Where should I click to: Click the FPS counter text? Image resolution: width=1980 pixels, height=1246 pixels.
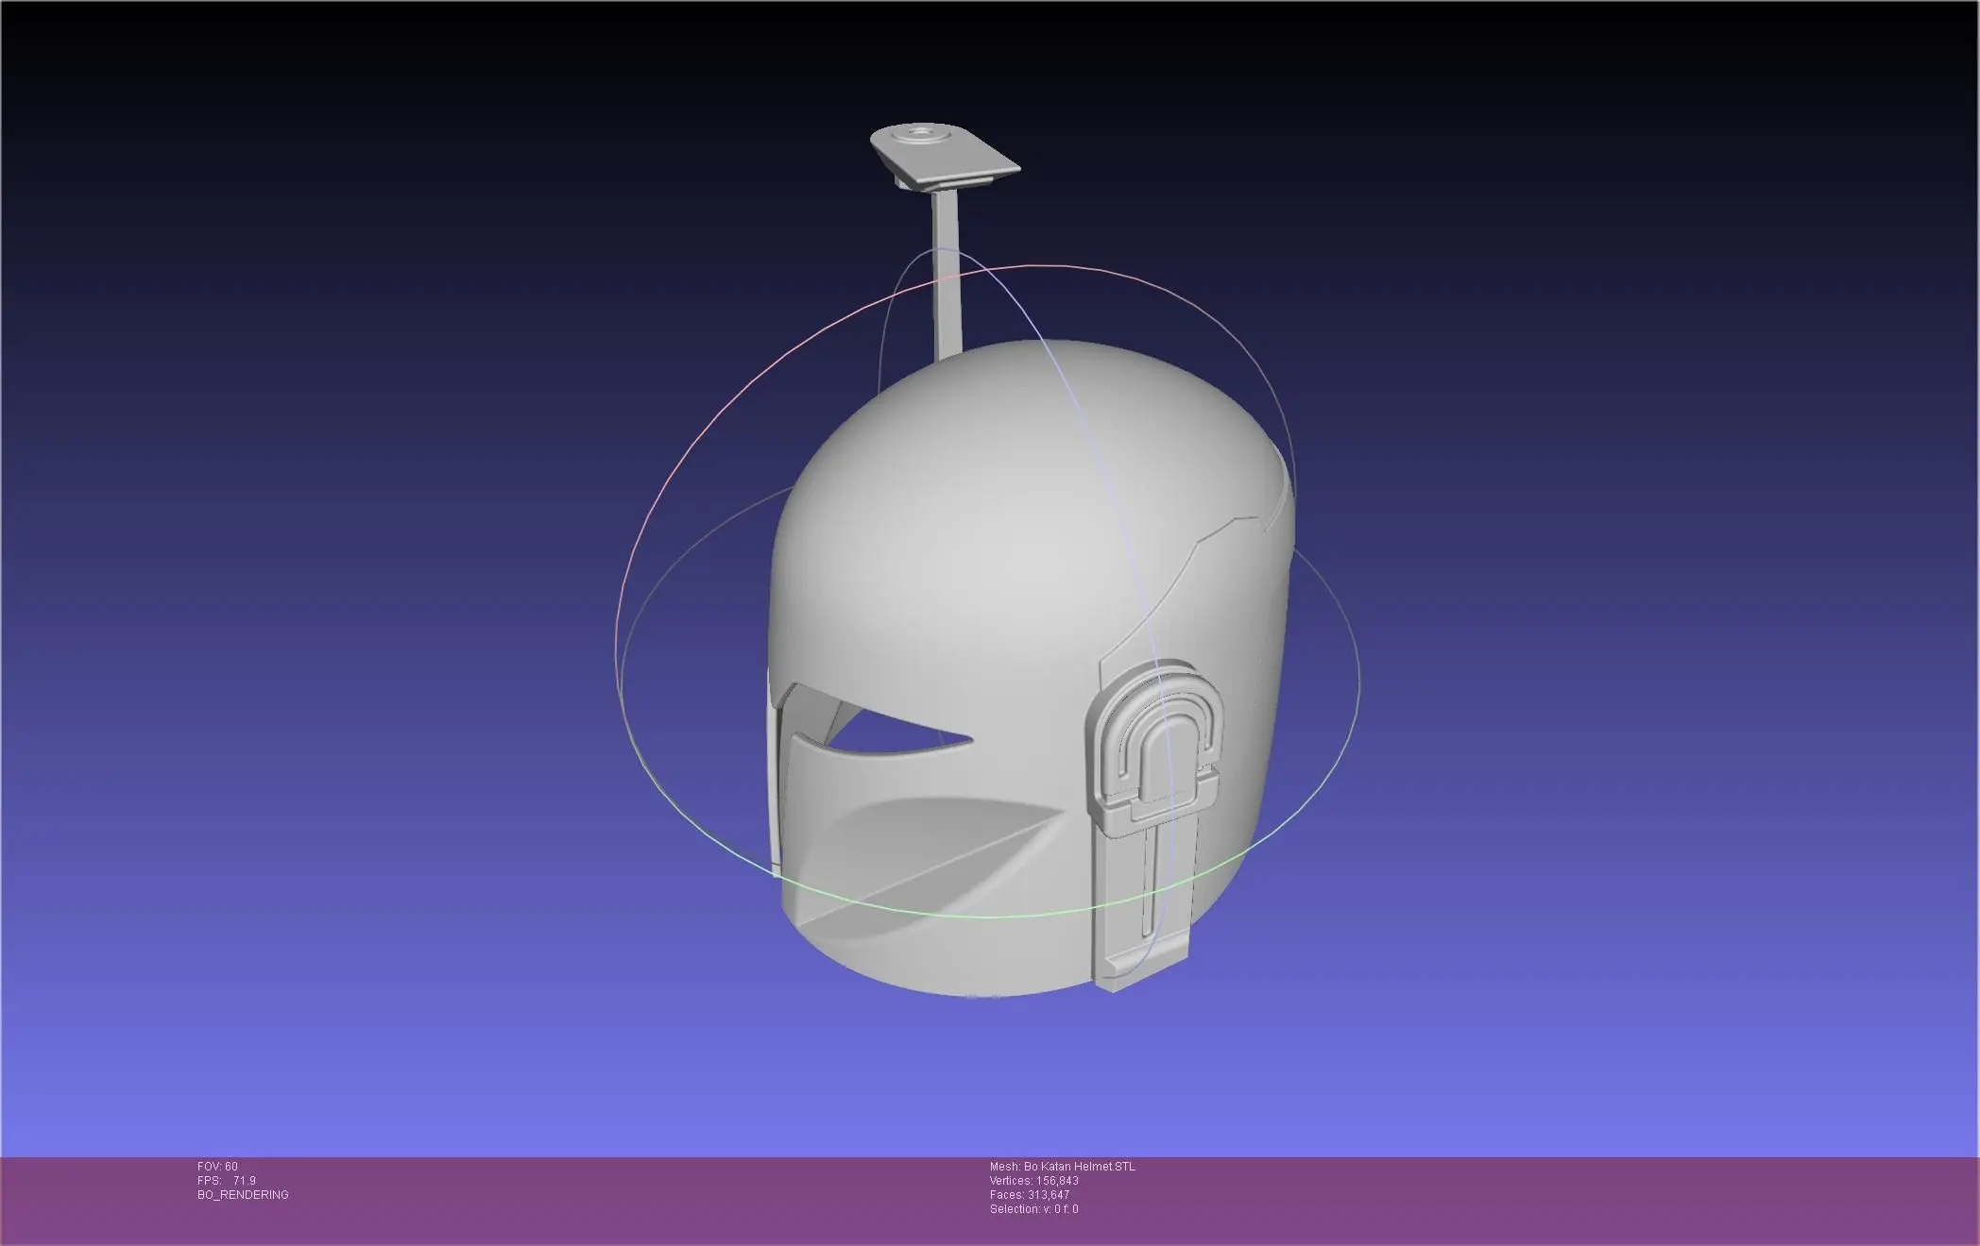227,1181
